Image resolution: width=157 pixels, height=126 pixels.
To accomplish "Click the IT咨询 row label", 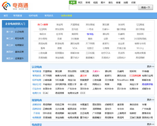I will tap(37, 113).
